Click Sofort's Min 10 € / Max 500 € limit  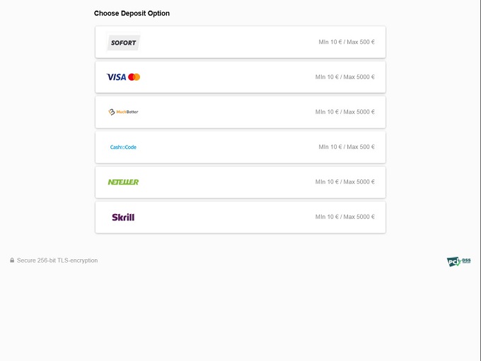pyautogui.click(x=347, y=42)
